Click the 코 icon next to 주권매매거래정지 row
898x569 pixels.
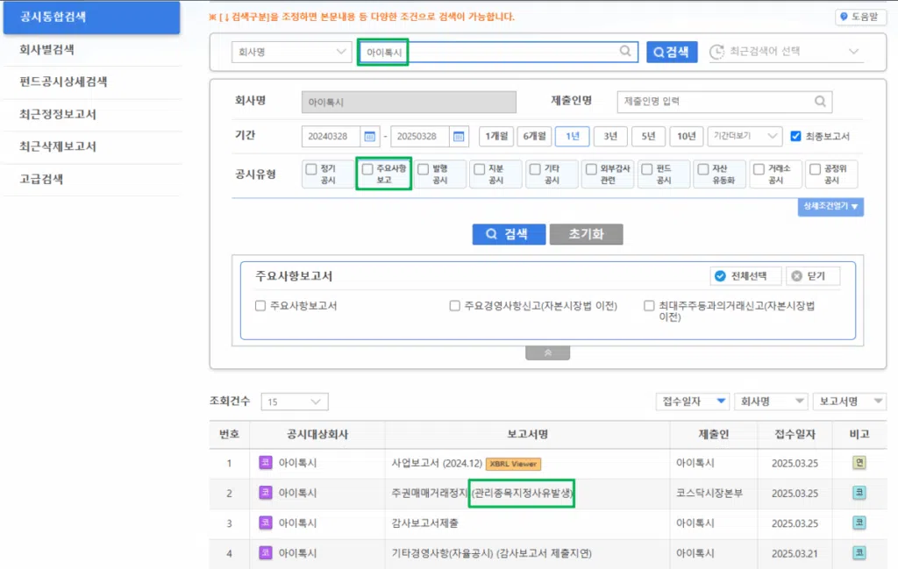pos(858,494)
